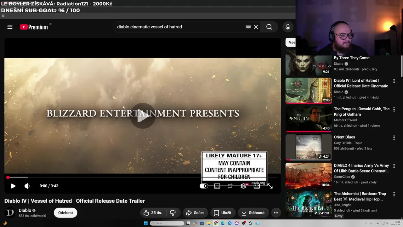Dislike the video

[173, 213]
